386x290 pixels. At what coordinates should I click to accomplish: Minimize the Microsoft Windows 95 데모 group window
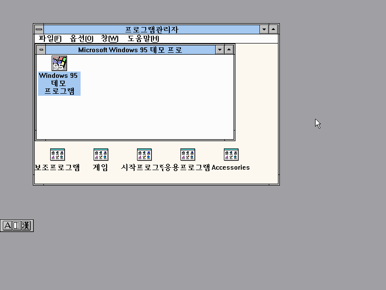tap(220, 50)
